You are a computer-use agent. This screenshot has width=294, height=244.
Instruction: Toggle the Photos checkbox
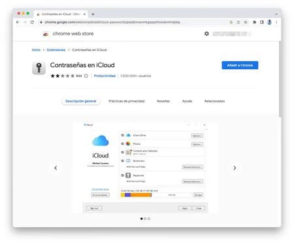coord(122,144)
